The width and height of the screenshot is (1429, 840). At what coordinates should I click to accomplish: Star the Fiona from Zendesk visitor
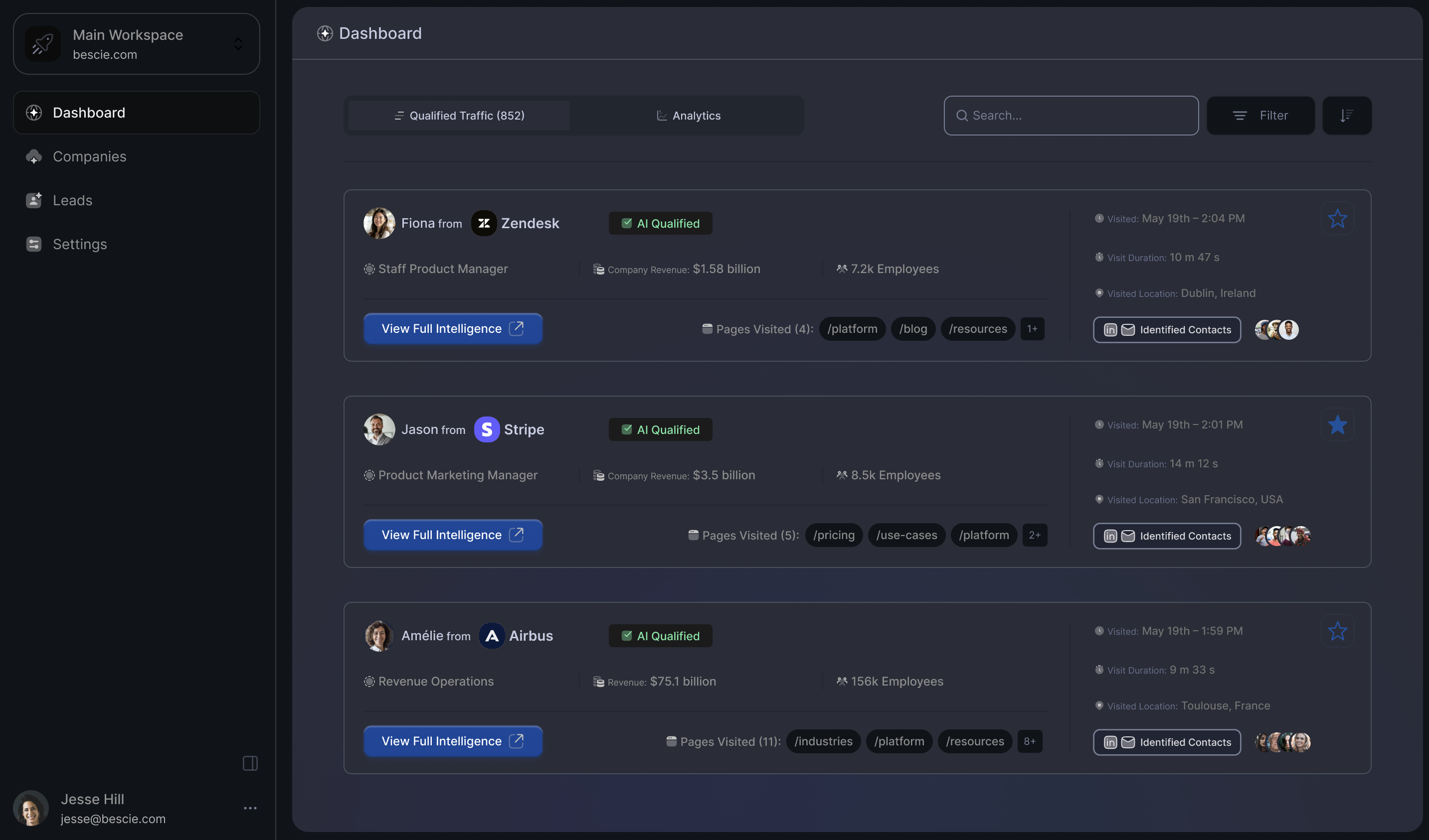1337,218
